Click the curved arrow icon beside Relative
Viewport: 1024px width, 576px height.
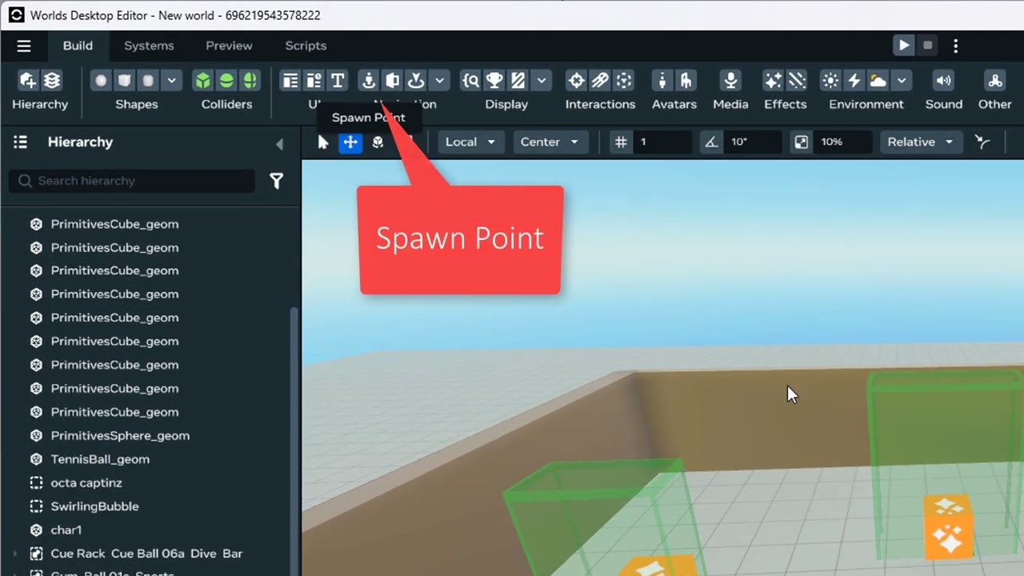(x=982, y=142)
